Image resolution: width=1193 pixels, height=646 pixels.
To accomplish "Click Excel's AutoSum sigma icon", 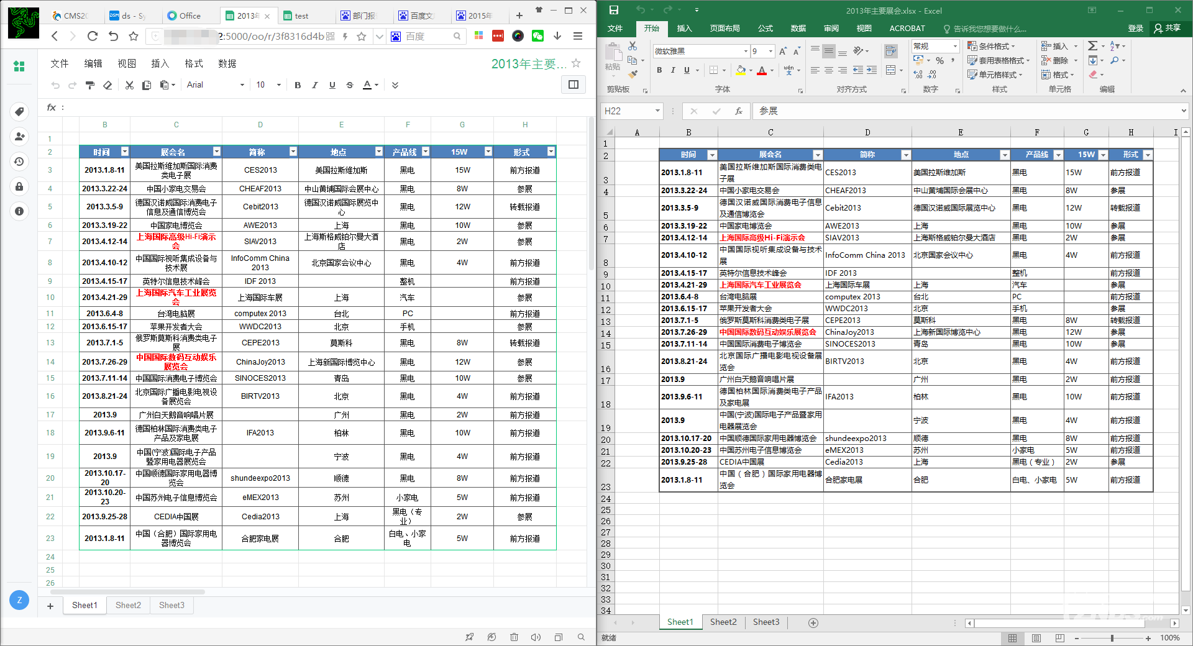I will [x=1092, y=46].
